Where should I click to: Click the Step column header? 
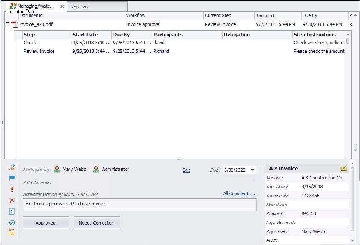point(47,35)
